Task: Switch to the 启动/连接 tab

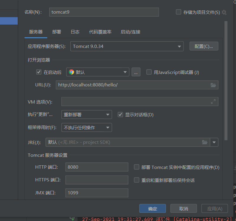Action: click(131, 32)
